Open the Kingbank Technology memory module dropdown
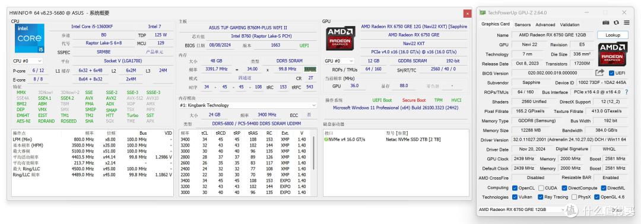Image resolution: width=641 pixels, height=224 pixels. pyautogui.click(x=247, y=105)
